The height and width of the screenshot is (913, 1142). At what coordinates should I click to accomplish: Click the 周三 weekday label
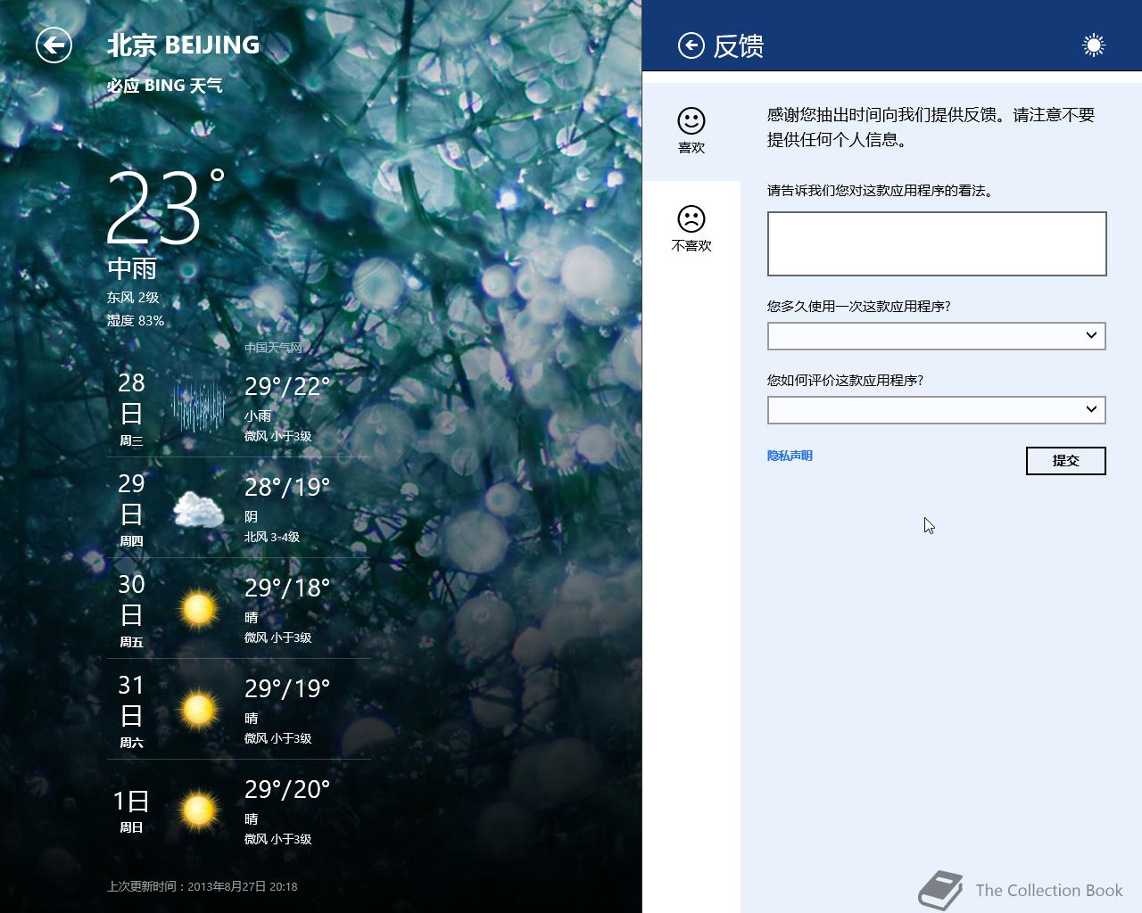click(x=131, y=440)
